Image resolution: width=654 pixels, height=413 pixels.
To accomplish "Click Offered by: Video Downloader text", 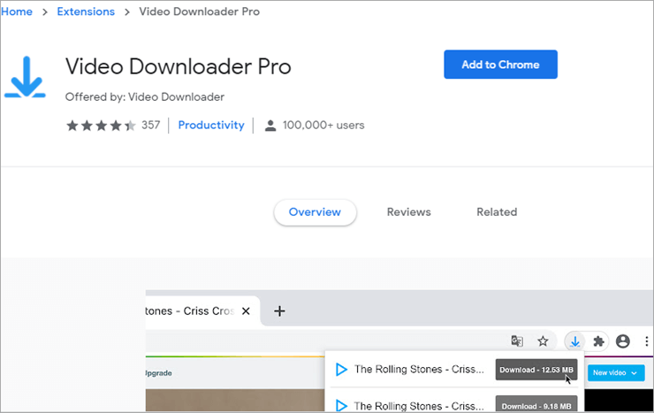I will [145, 96].
